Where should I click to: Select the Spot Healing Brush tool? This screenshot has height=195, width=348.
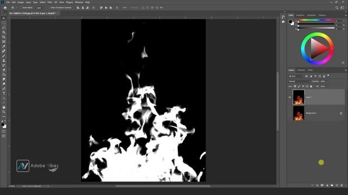point(4,51)
